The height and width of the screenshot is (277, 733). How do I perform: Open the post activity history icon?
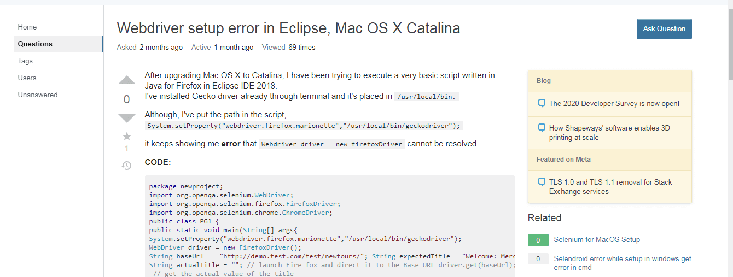pos(126,165)
